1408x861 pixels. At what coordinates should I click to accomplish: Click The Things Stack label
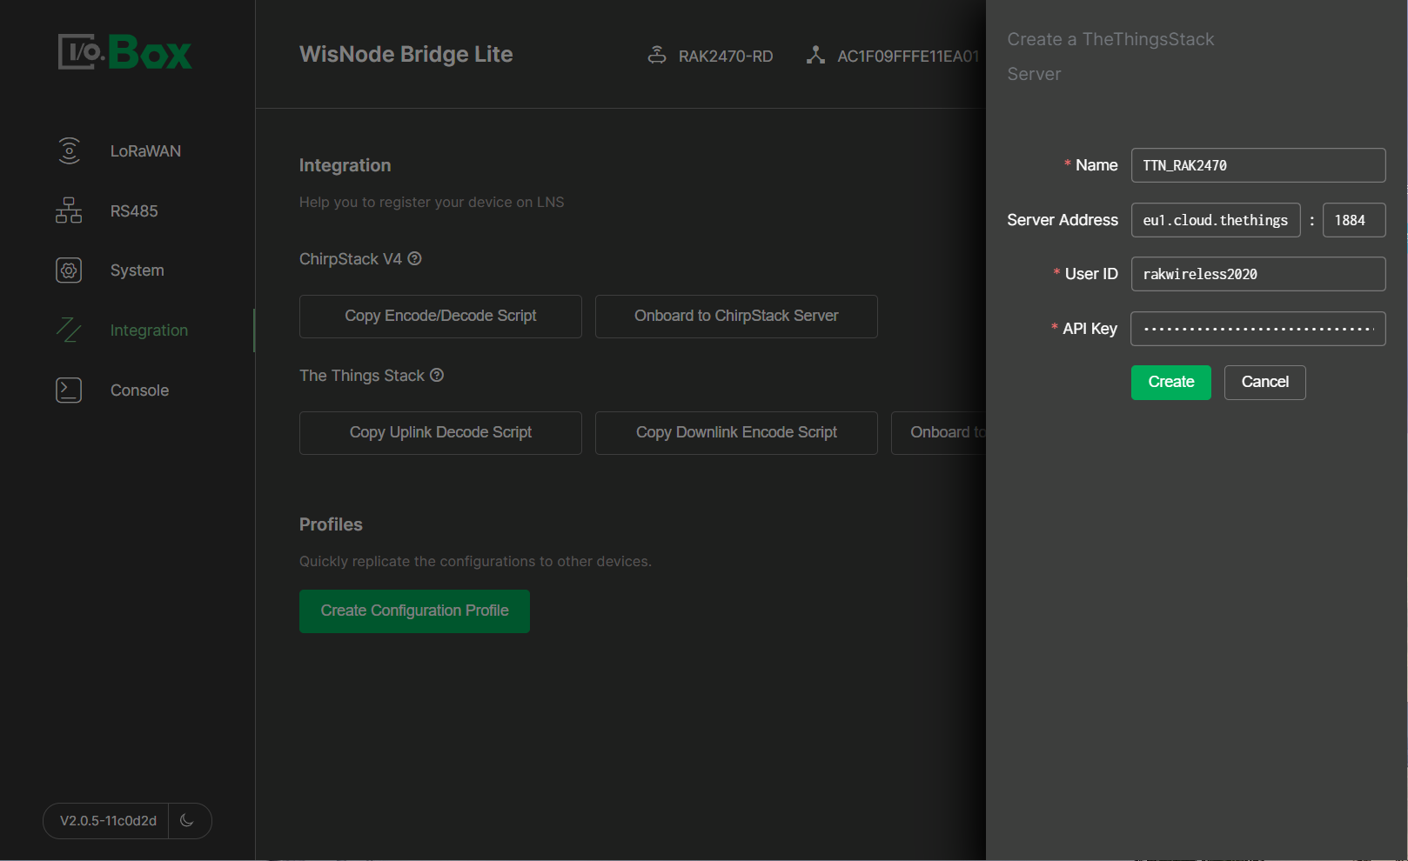pyautogui.click(x=362, y=376)
